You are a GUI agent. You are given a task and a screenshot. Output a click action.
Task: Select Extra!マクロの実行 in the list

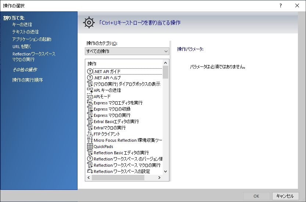(x=110, y=128)
